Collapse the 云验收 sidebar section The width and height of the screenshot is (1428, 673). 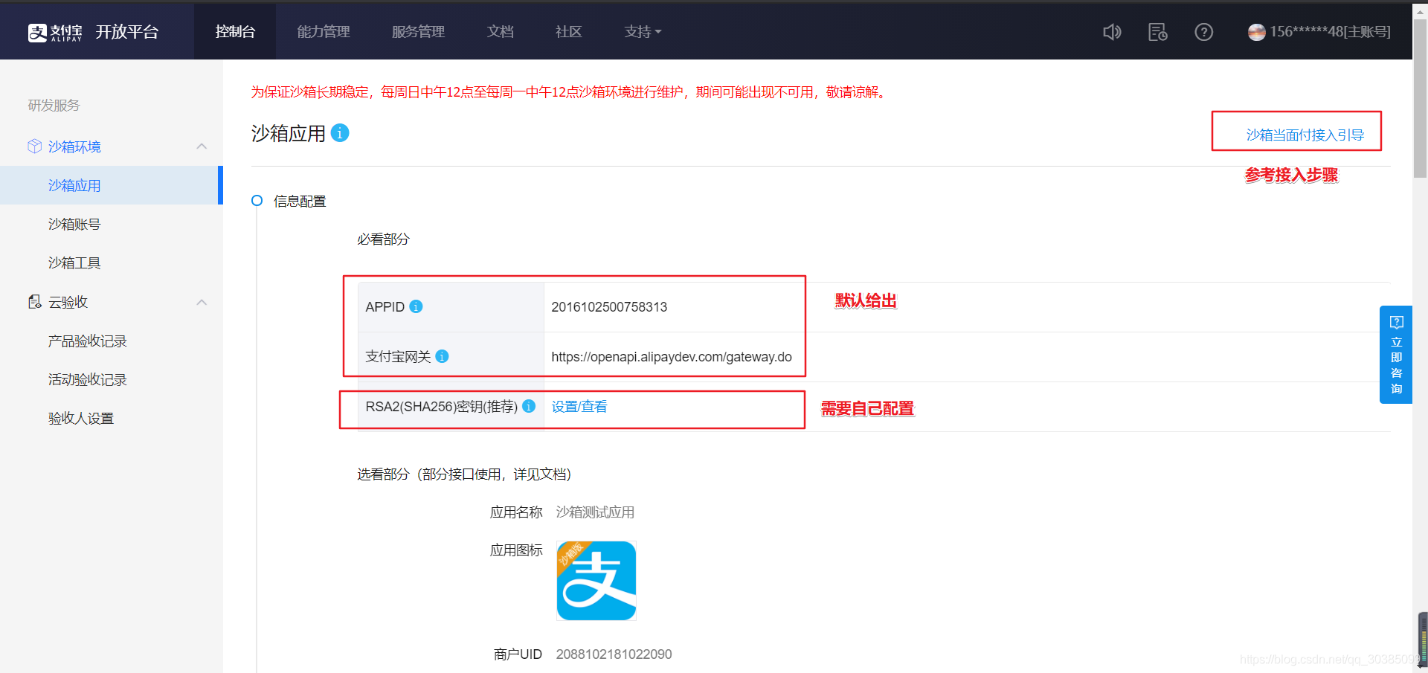(202, 302)
